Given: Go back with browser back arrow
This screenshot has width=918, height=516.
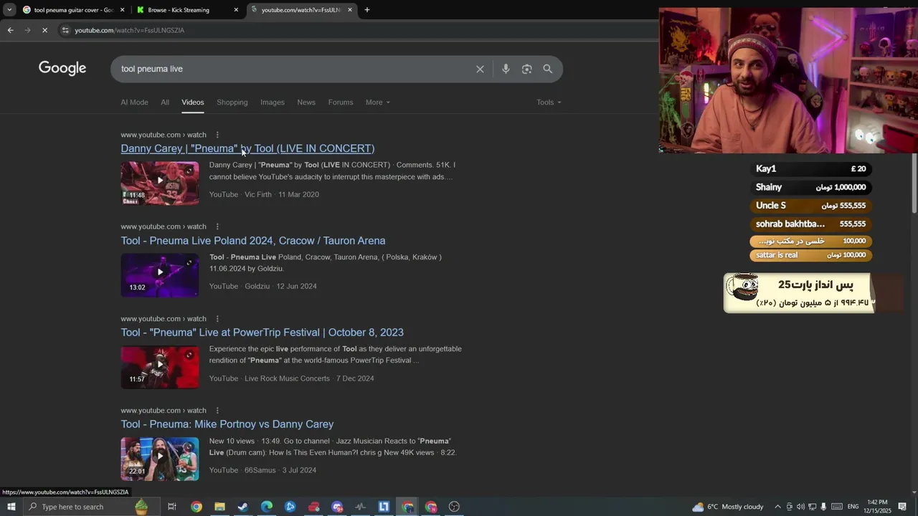Looking at the screenshot, I should point(10,30).
